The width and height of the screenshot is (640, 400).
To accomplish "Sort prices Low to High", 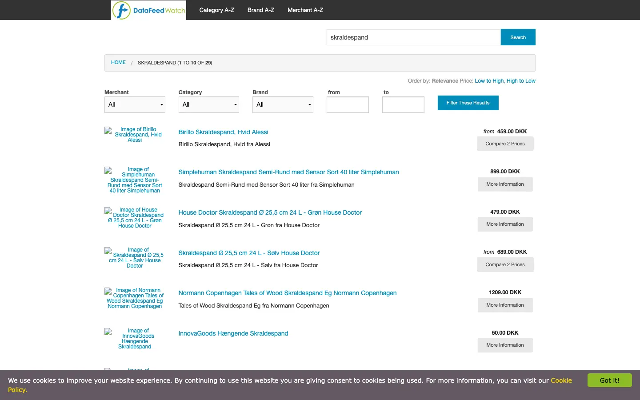I will (x=489, y=81).
